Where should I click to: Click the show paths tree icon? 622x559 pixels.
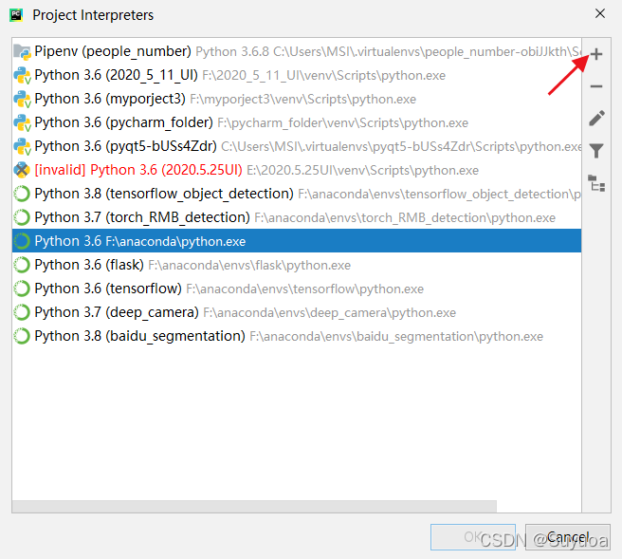tap(596, 183)
